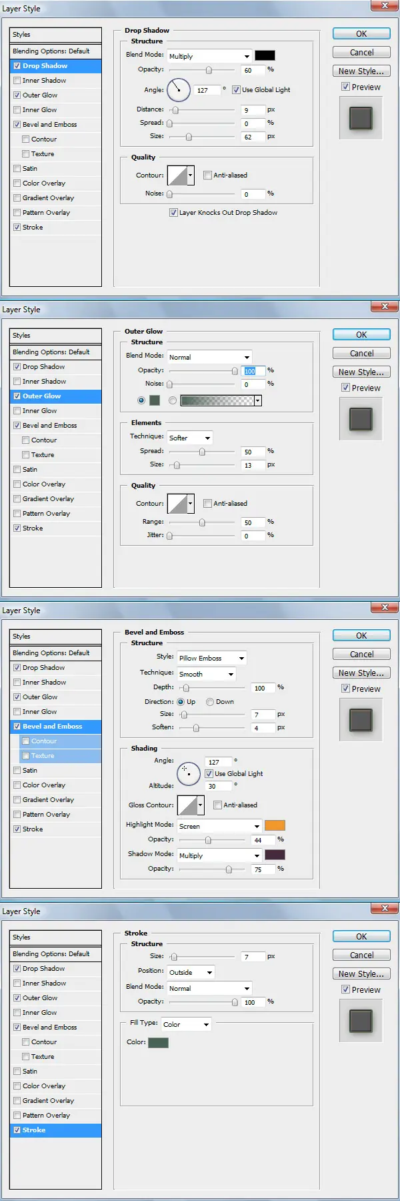400x1201 pixels.
Task: Toggle Layer Knocks Out Drop Shadow checkbox
Action: 173,213
